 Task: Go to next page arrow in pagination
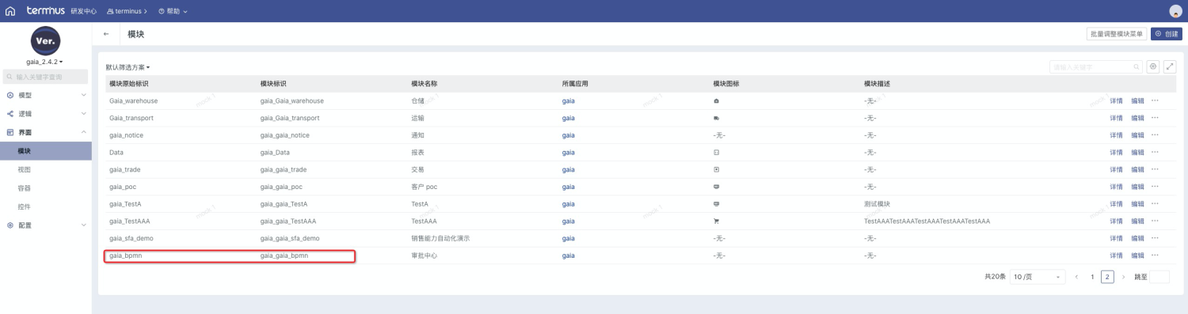[1123, 277]
